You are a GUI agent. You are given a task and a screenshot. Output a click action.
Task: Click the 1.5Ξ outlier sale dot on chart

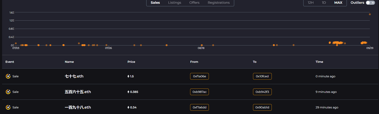tap(370, 14)
